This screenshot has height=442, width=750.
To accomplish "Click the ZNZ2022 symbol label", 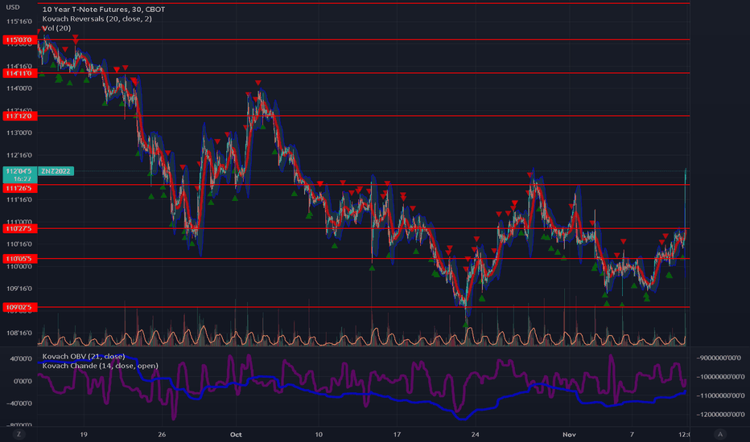I will [x=56, y=171].
